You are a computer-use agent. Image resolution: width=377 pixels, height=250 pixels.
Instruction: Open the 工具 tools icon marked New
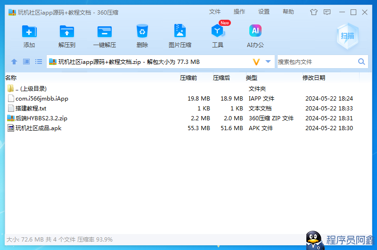point(218,31)
